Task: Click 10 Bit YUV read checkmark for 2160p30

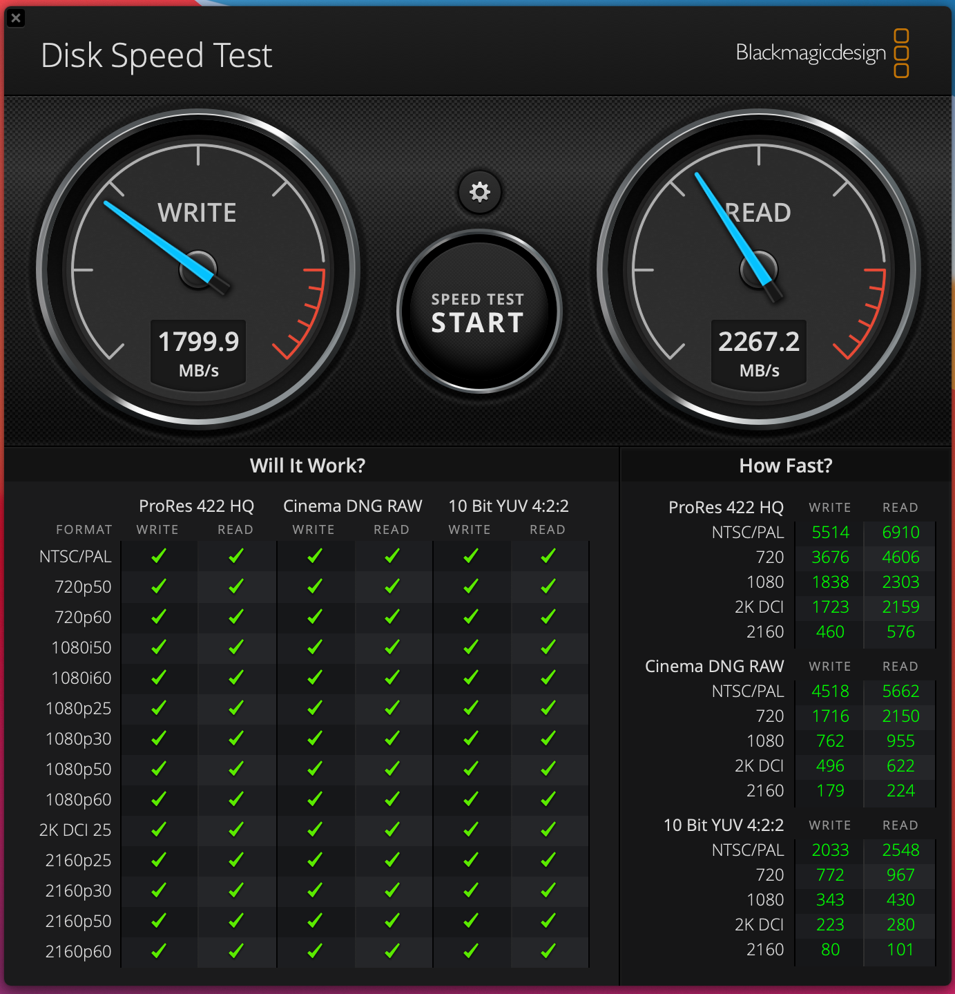Action: click(548, 890)
